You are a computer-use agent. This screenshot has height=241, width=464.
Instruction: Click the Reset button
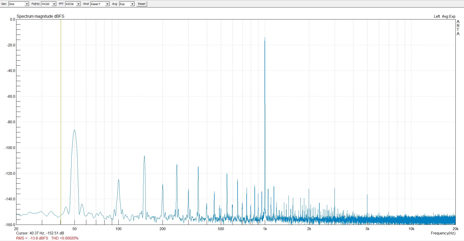(x=142, y=4)
